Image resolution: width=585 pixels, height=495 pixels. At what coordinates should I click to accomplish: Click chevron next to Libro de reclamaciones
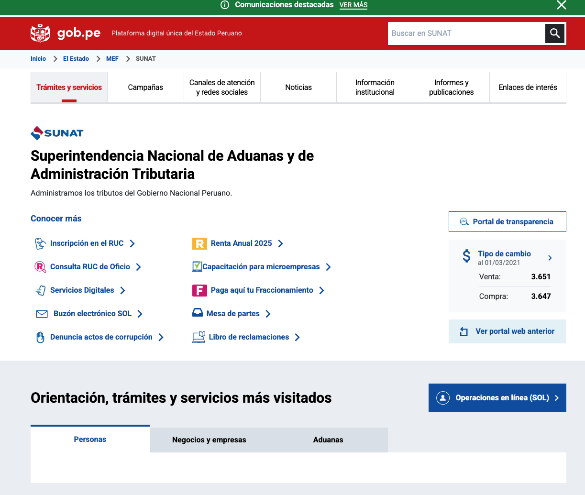298,337
